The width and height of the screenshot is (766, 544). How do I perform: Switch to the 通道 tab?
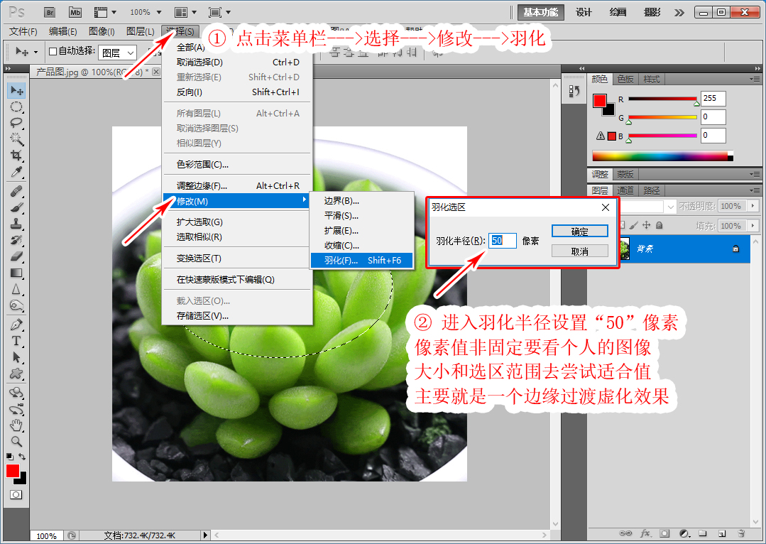[625, 190]
